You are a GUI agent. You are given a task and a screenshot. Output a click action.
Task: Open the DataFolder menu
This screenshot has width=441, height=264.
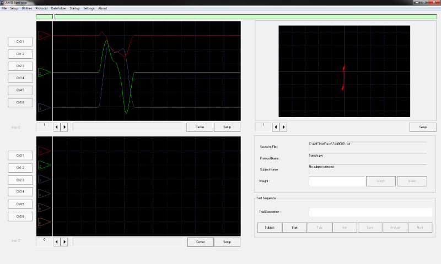(x=58, y=8)
